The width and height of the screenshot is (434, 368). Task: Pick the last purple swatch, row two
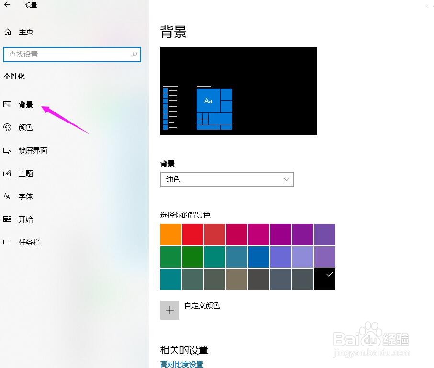[x=325, y=257]
